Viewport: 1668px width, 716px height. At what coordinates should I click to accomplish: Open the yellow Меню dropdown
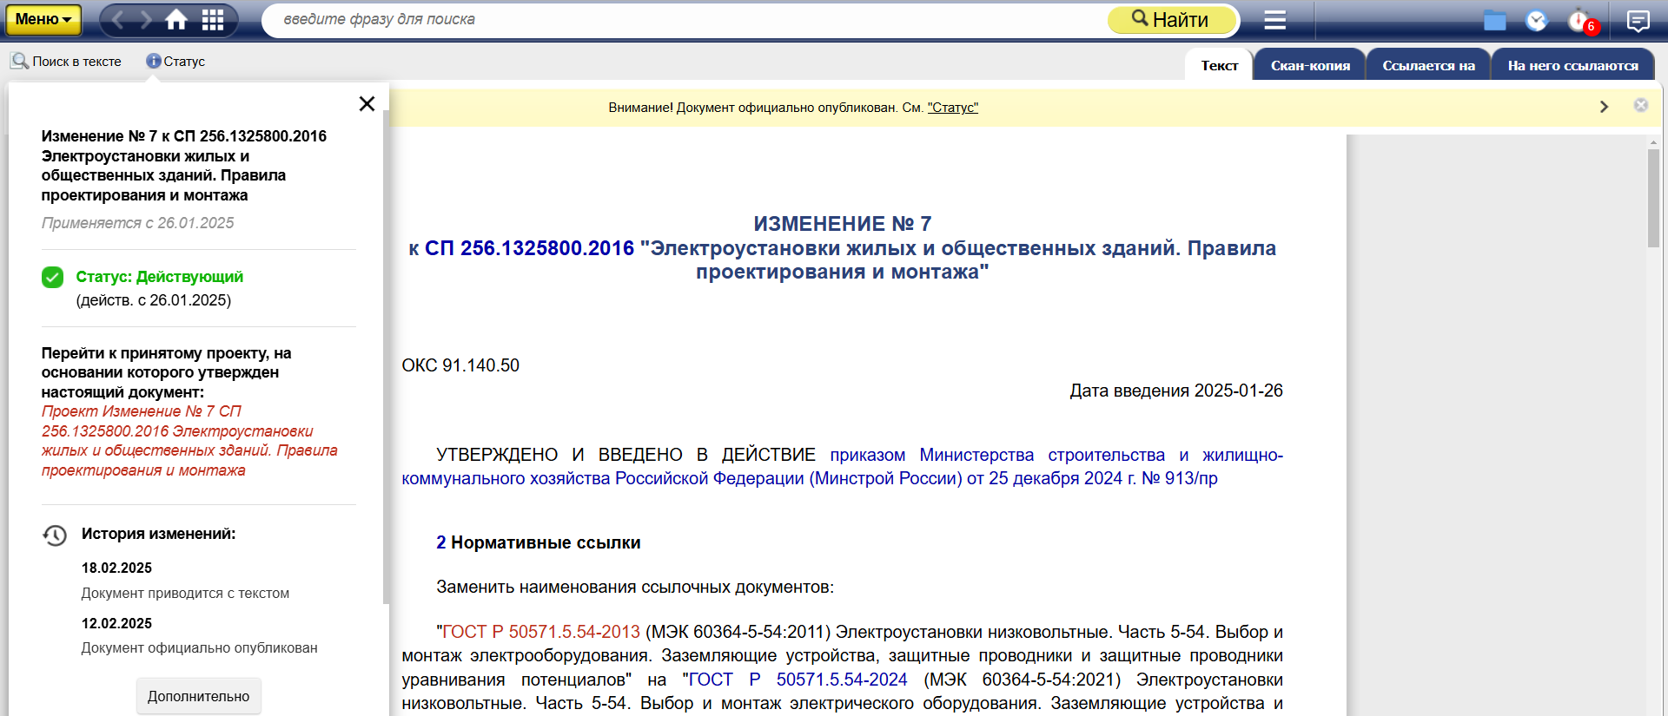(43, 19)
